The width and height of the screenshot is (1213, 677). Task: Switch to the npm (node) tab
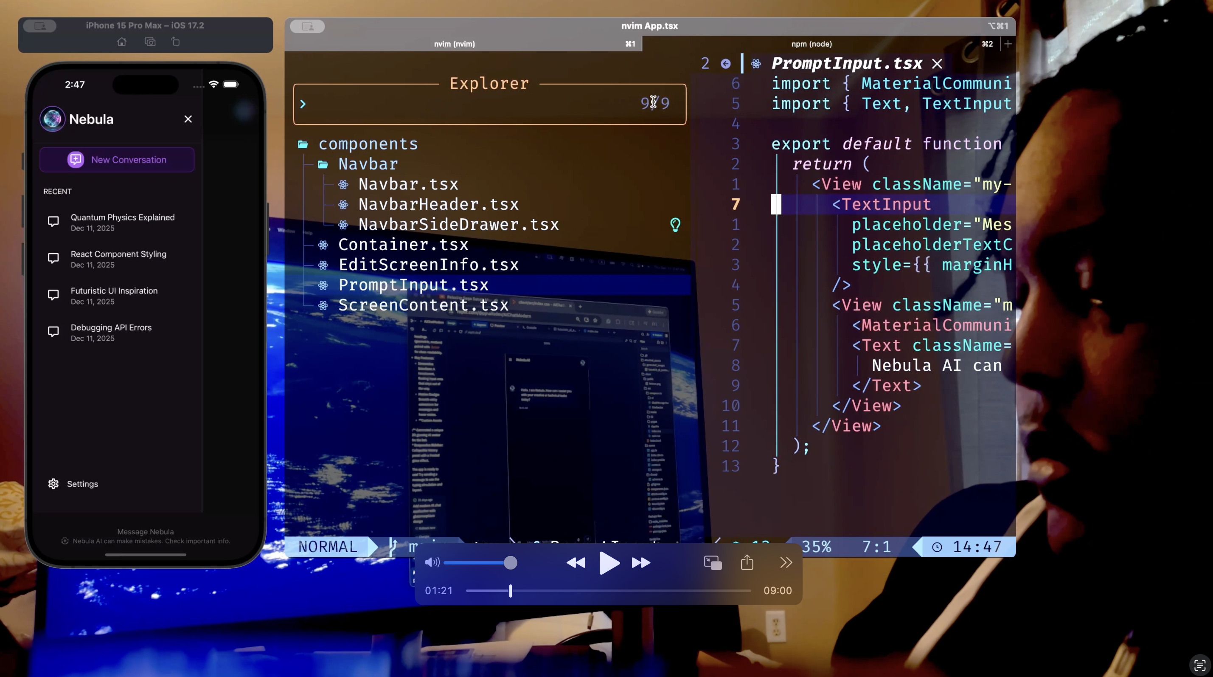tap(811, 44)
